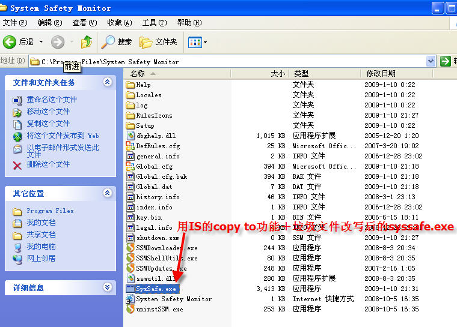Collapse the 其它位置 panel
457x327 pixels.
click(x=107, y=193)
